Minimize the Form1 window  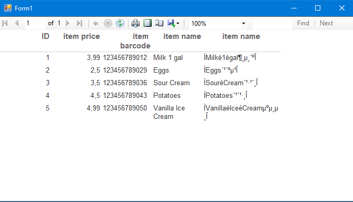(294, 8)
